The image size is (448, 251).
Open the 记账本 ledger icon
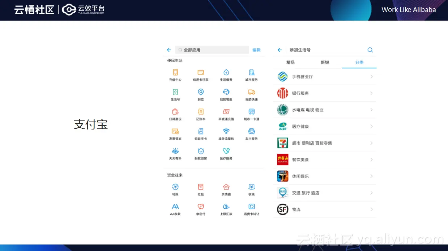[x=201, y=112]
